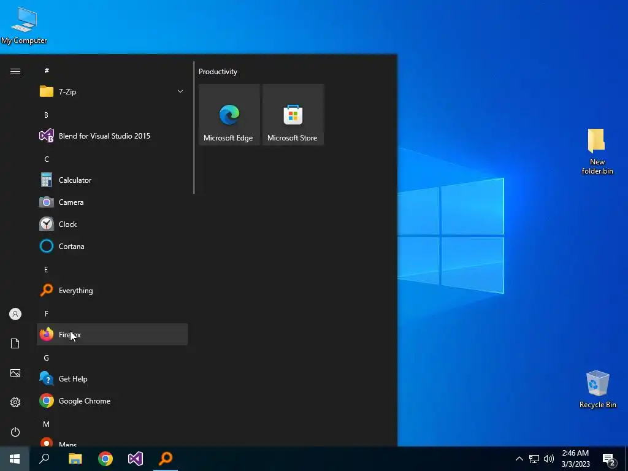Launch the Clock app
The height and width of the screenshot is (471, 628).
[x=112, y=224]
